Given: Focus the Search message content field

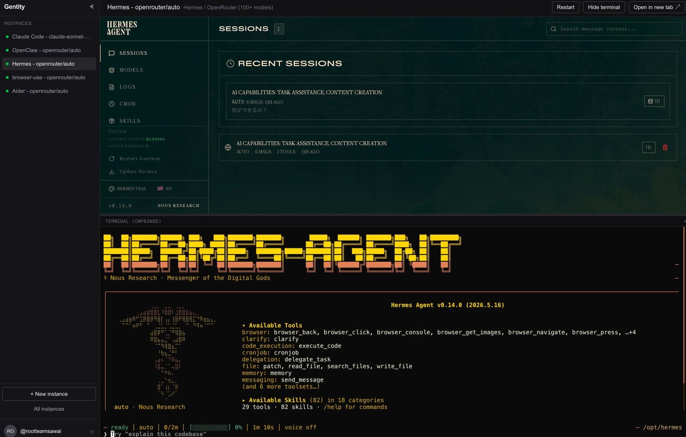Looking at the screenshot, I should (614, 29).
